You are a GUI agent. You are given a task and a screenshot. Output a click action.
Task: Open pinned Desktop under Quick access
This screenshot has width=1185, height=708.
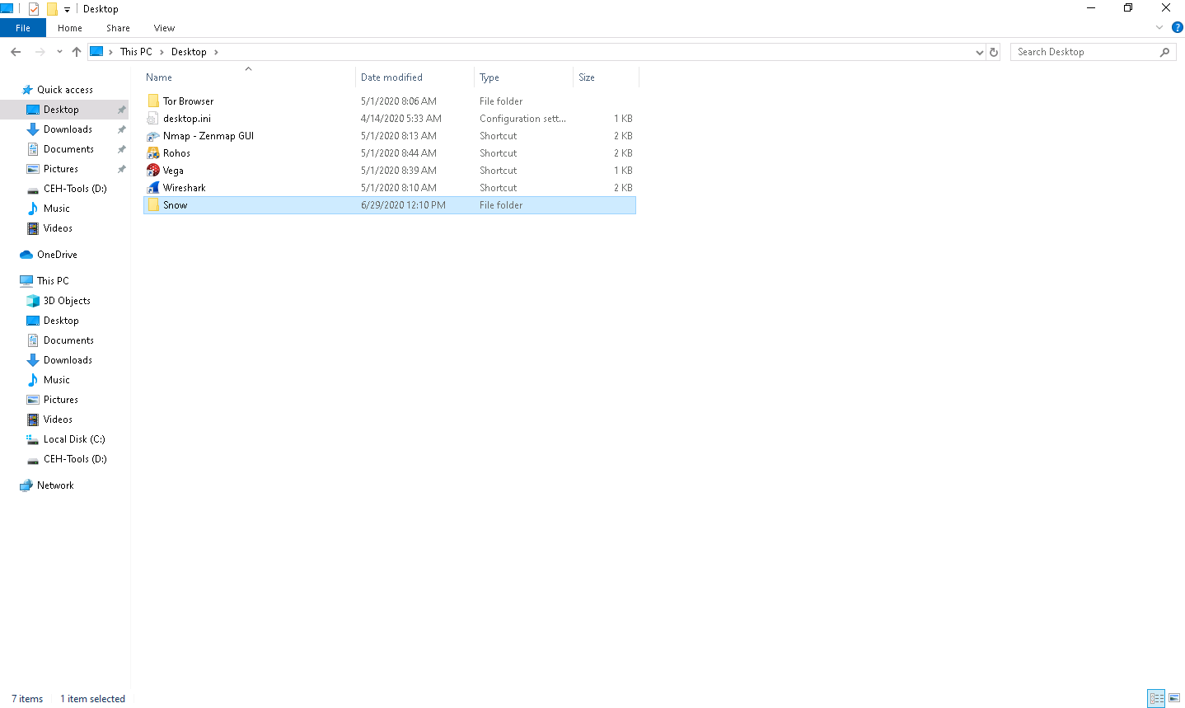(61, 110)
